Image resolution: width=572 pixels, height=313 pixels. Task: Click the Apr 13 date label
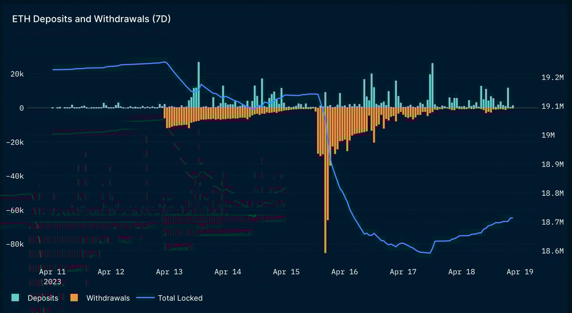169,271
